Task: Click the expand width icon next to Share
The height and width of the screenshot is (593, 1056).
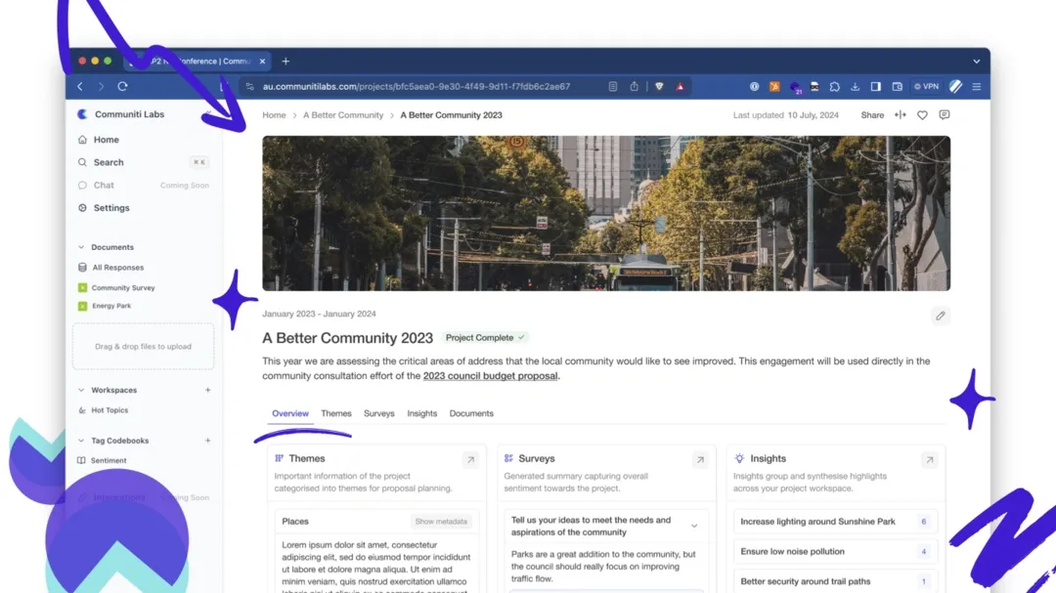Action: [901, 115]
